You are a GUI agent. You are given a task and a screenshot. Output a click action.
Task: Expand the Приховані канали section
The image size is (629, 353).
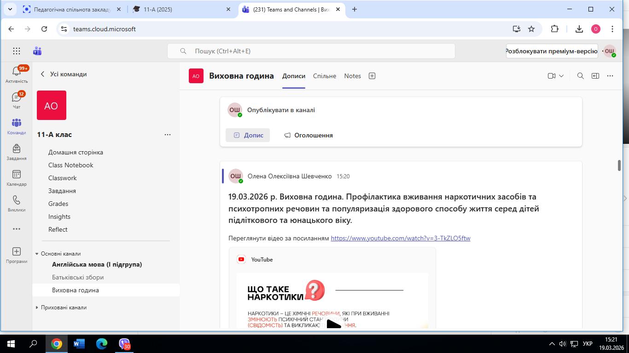[x=37, y=307]
